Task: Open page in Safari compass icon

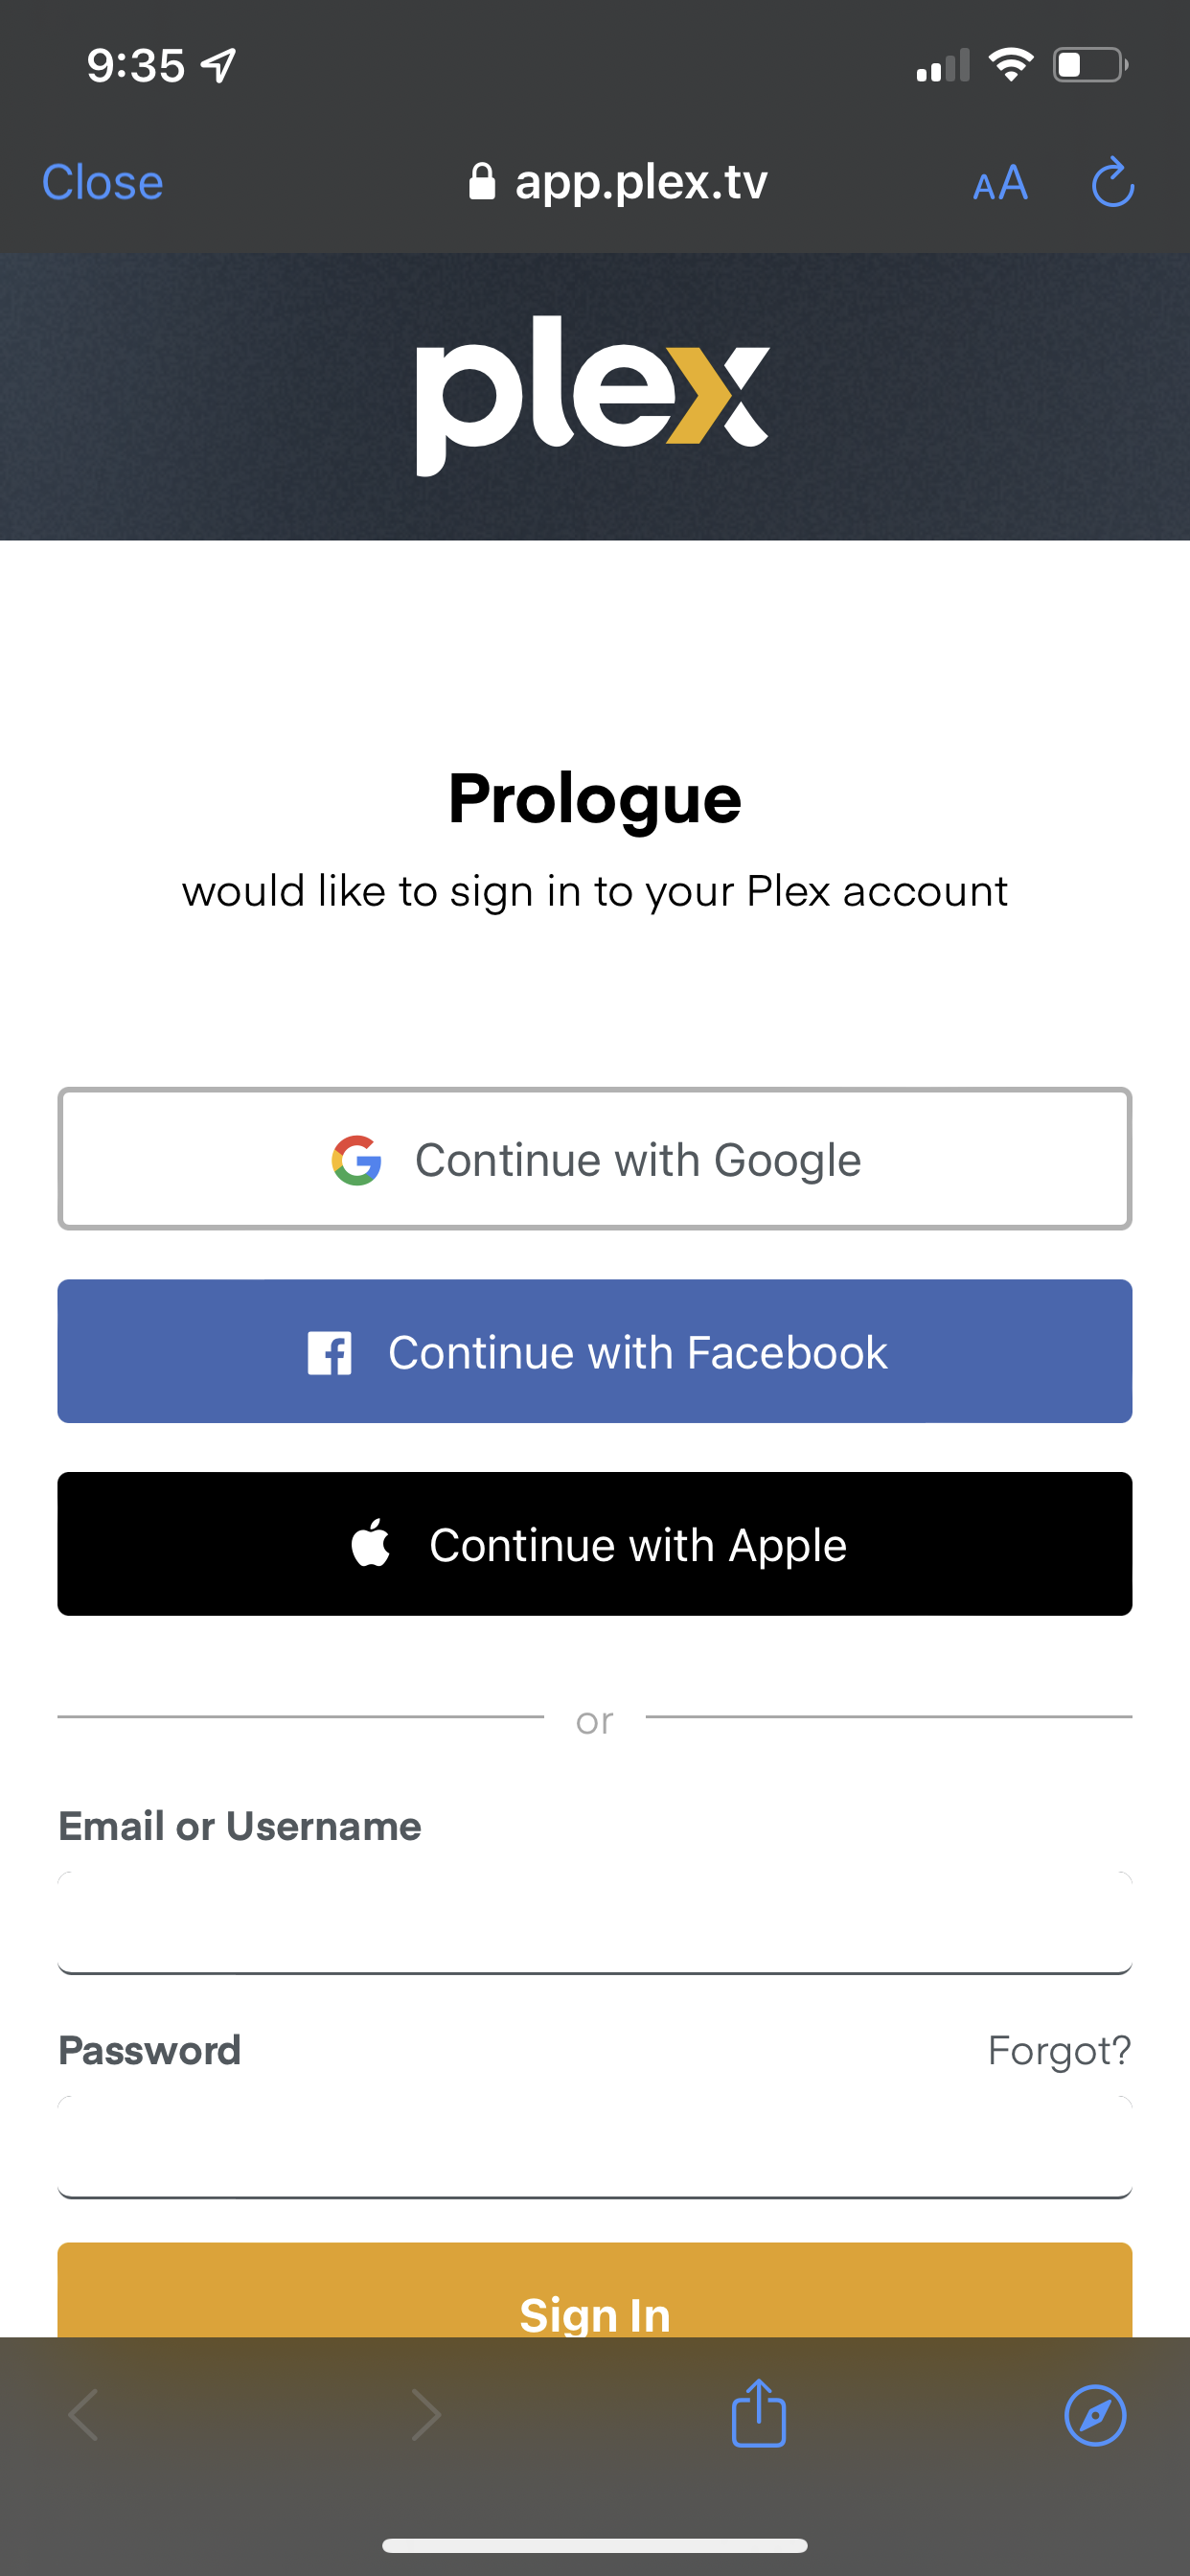Action: click(x=1095, y=2415)
